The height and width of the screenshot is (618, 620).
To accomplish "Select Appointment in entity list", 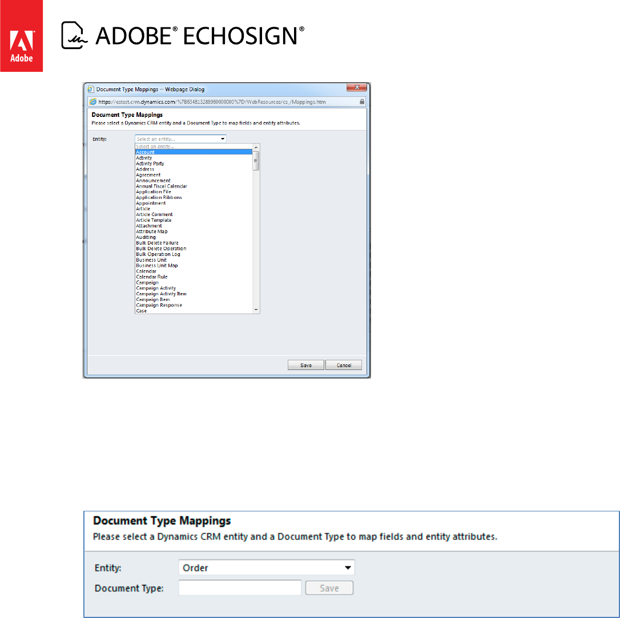I will (194, 203).
